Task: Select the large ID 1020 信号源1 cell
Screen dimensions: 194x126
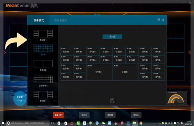Action: coord(125,72)
